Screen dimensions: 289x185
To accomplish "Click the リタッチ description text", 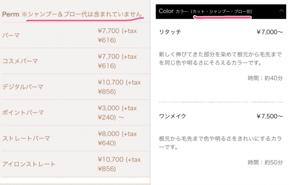I will (x=220, y=58).
